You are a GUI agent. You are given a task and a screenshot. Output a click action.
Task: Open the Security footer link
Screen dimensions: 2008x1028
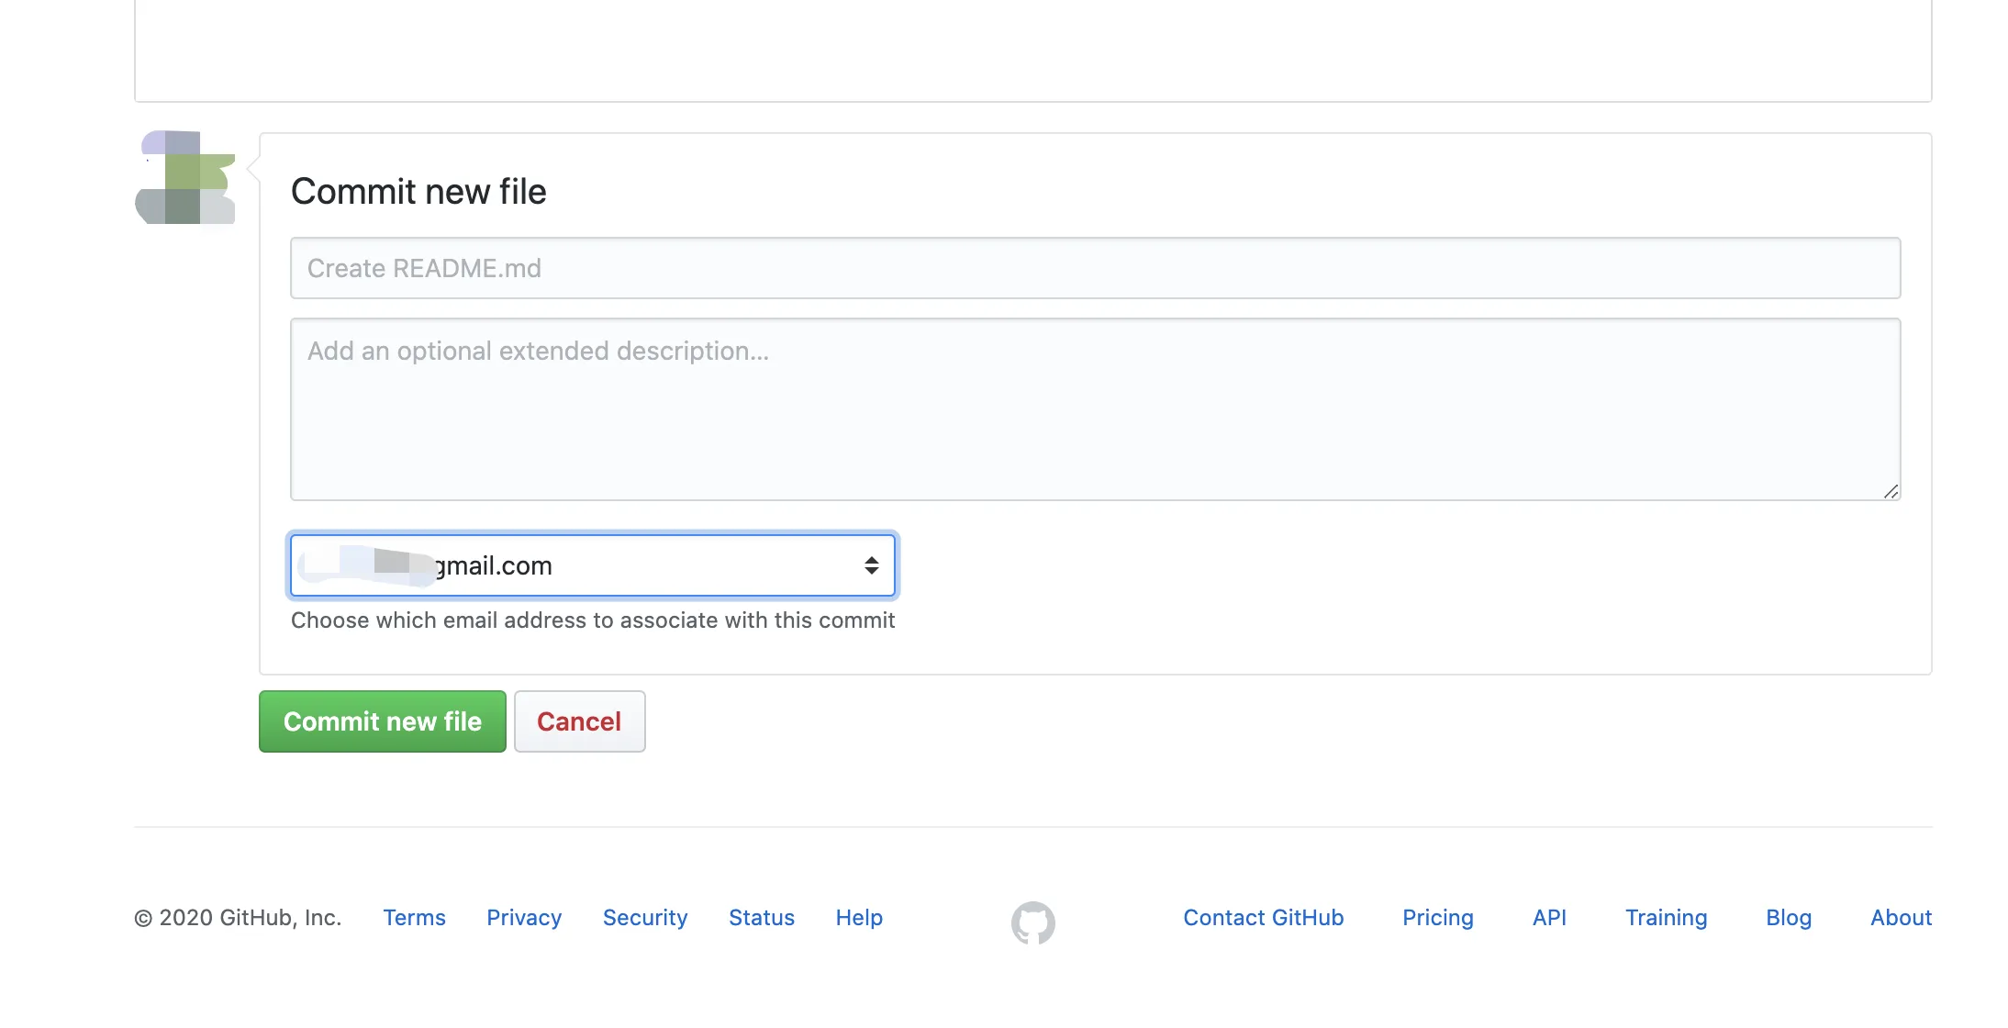pos(644,918)
